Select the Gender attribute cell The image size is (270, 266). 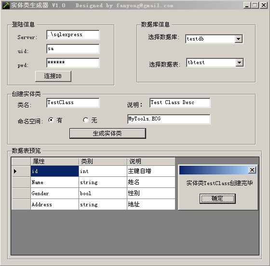tap(54, 193)
